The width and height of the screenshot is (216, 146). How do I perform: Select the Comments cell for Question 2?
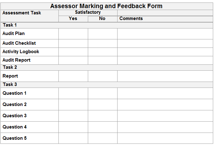point(165,104)
